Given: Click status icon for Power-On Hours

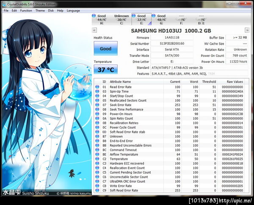Looking at the screenshot, I should pyautogui.click(x=97, y=114).
